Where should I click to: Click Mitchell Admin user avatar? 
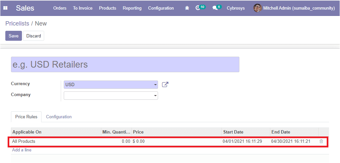point(258,8)
